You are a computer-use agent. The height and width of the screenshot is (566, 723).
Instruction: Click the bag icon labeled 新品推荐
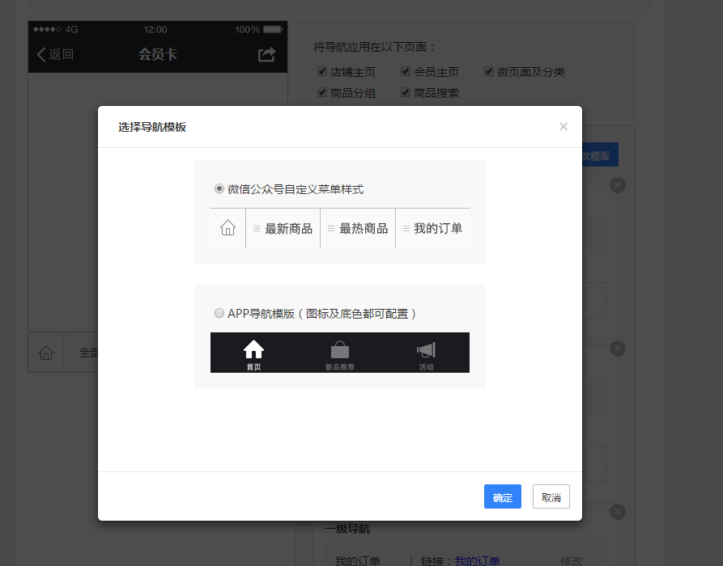[x=339, y=349]
